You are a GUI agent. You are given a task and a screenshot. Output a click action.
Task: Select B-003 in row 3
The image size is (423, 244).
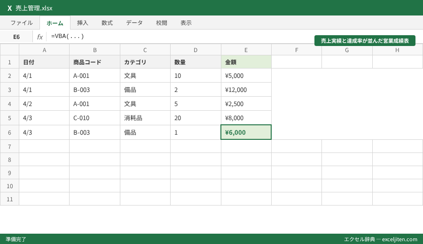tap(94, 90)
